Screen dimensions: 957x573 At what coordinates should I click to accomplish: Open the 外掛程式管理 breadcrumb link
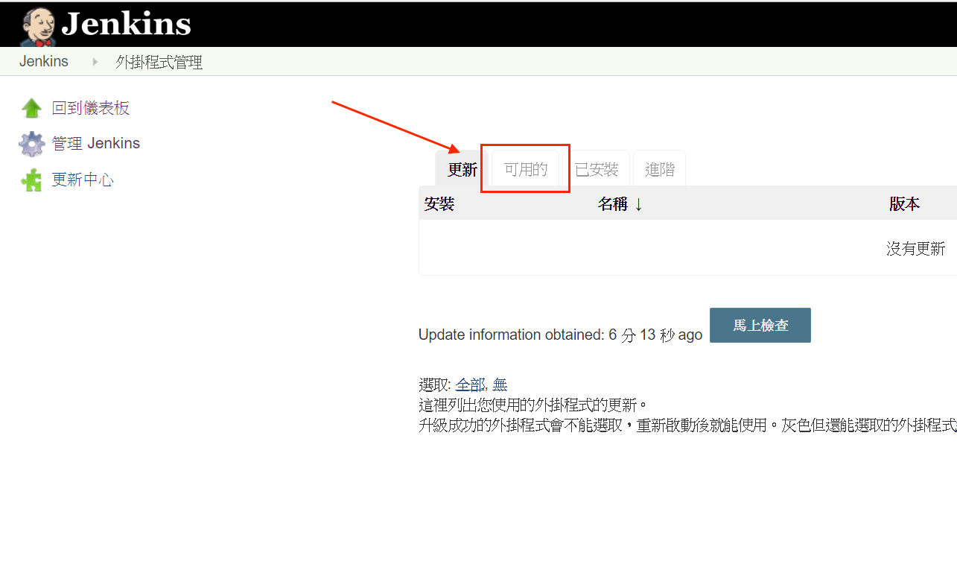[x=159, y=63]
